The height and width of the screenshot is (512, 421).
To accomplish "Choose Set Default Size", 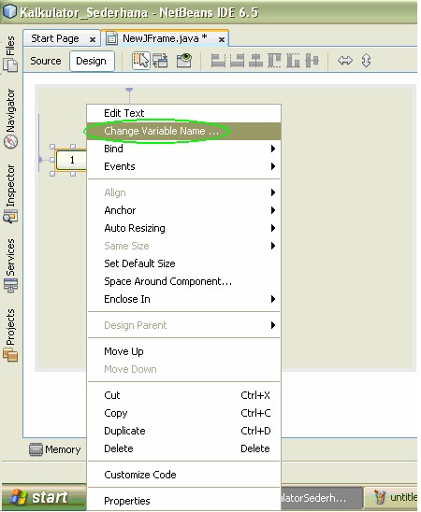I will 183,263.
